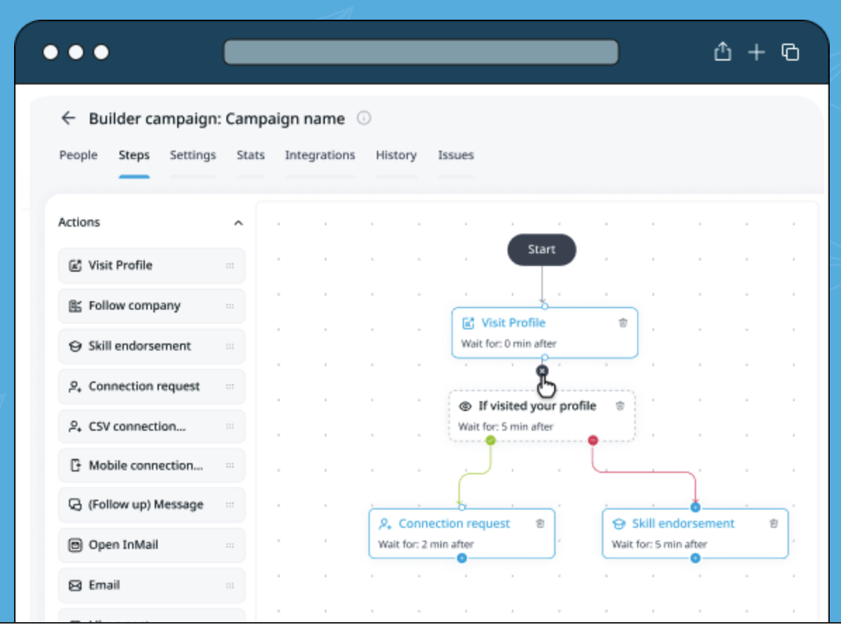Open the Integrations tab
The width and height of the screenshot is (841, 632).
point(320,155)
